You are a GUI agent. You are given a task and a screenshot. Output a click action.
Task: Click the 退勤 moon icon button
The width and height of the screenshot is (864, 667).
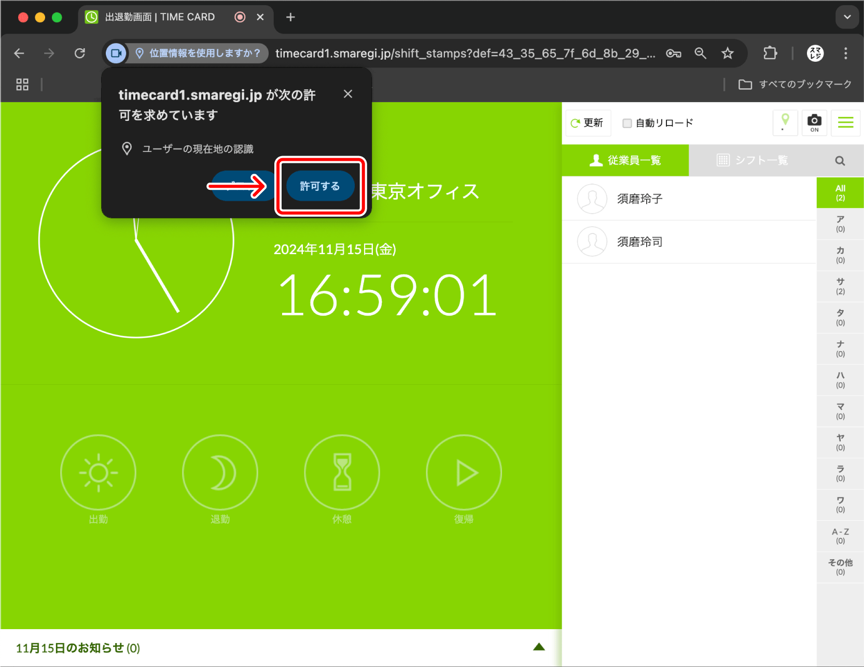pos(220,473)
